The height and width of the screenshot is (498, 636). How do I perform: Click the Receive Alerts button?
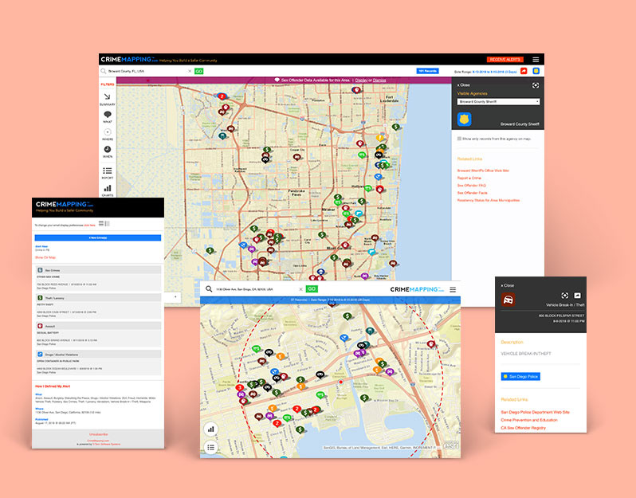pos(505,60)
